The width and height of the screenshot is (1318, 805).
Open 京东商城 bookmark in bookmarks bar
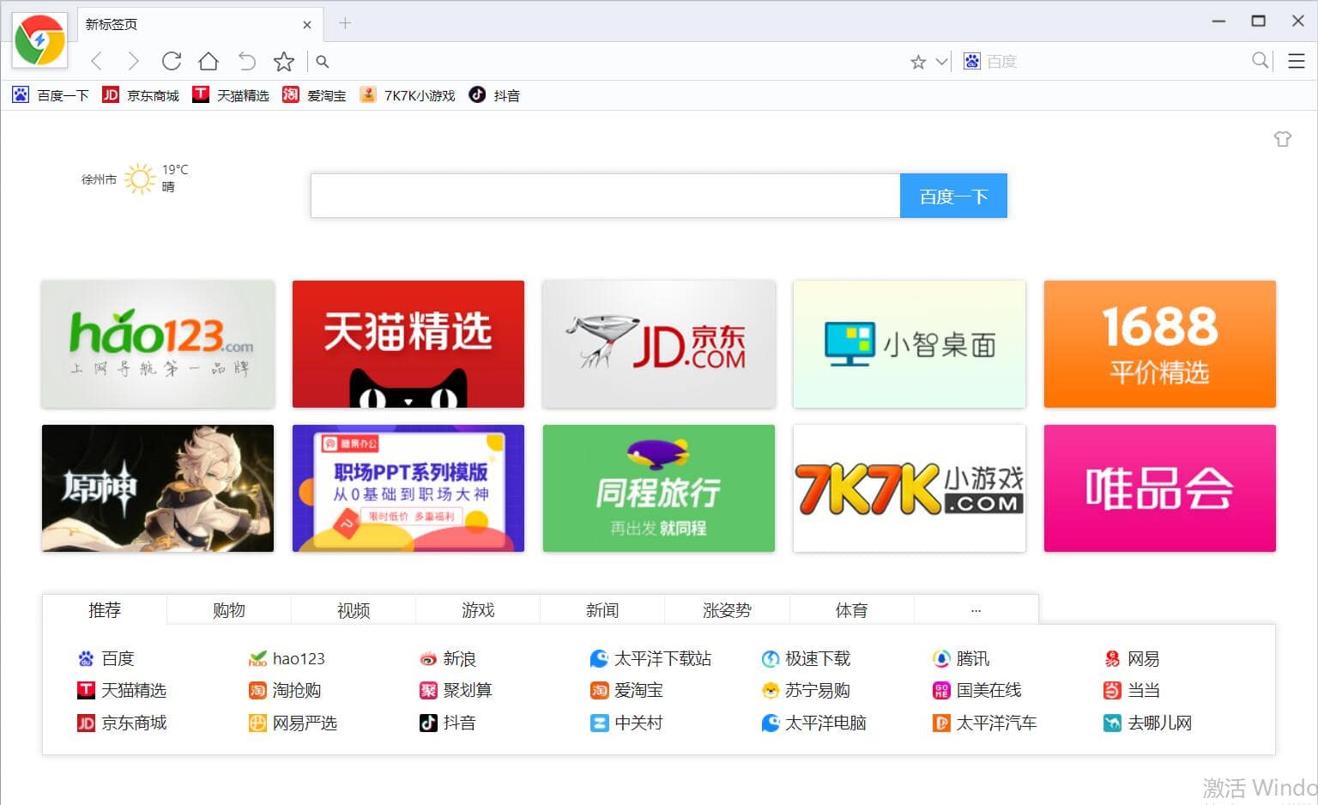[141, 95]
